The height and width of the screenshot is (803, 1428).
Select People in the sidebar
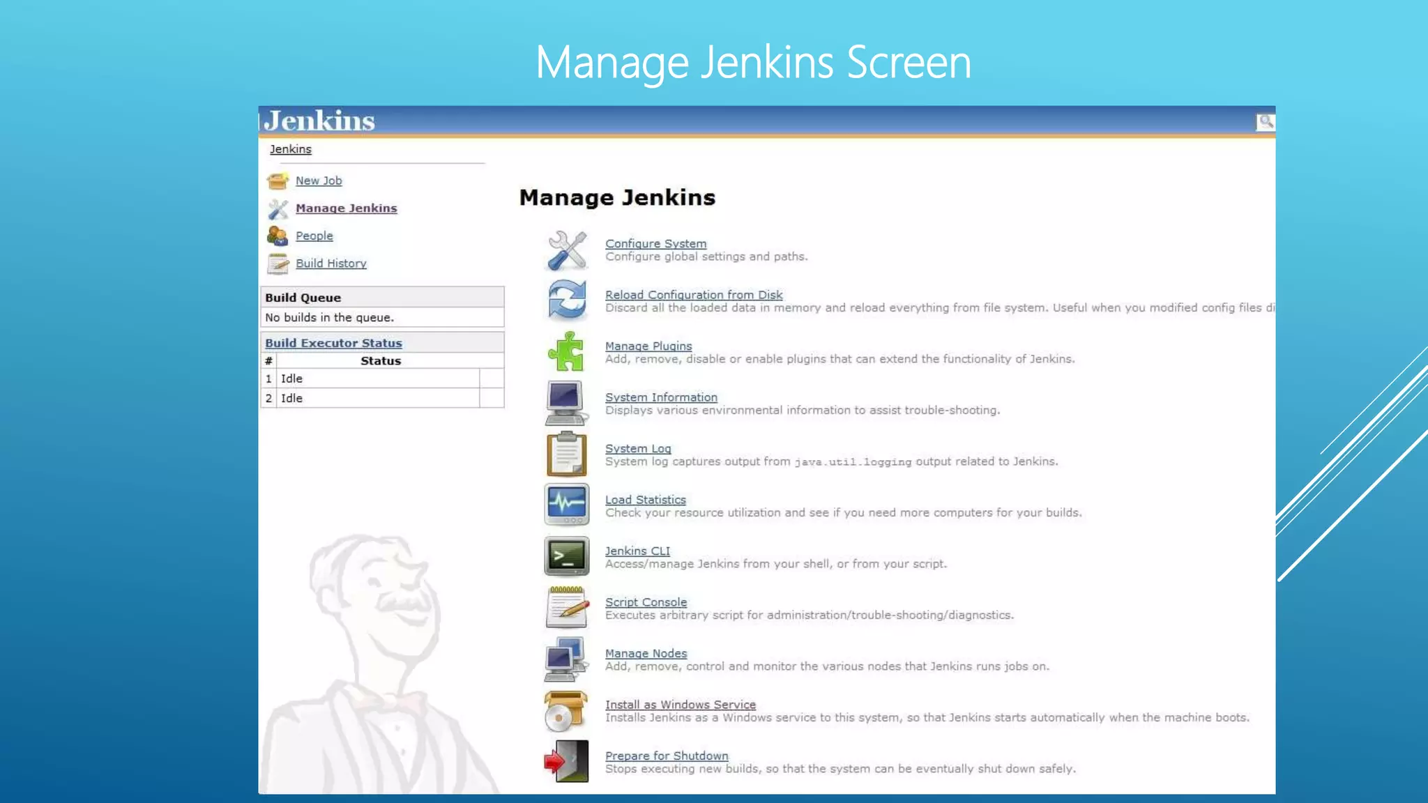click(x=314, y=236)
